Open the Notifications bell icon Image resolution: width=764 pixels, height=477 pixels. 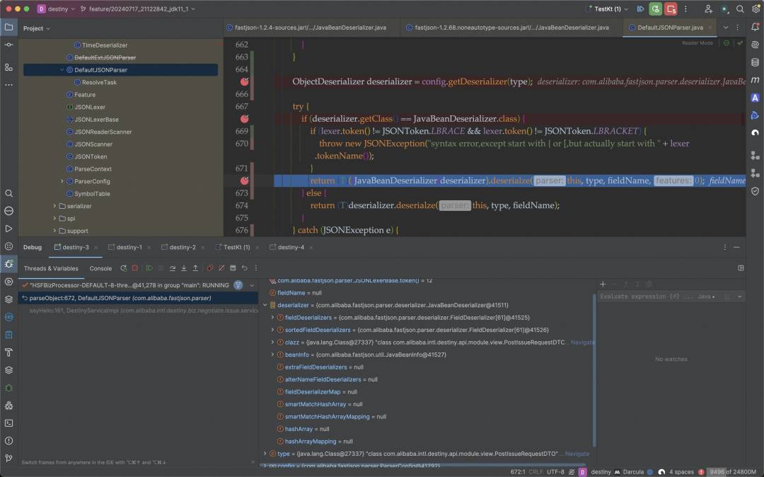[x=755, y=28]
